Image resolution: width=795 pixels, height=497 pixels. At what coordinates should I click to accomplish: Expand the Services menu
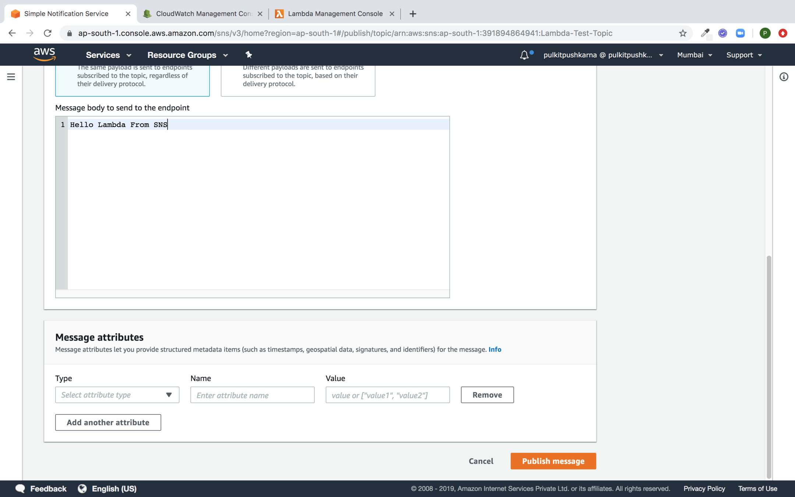pyautogui.click(x=108, y=55)
